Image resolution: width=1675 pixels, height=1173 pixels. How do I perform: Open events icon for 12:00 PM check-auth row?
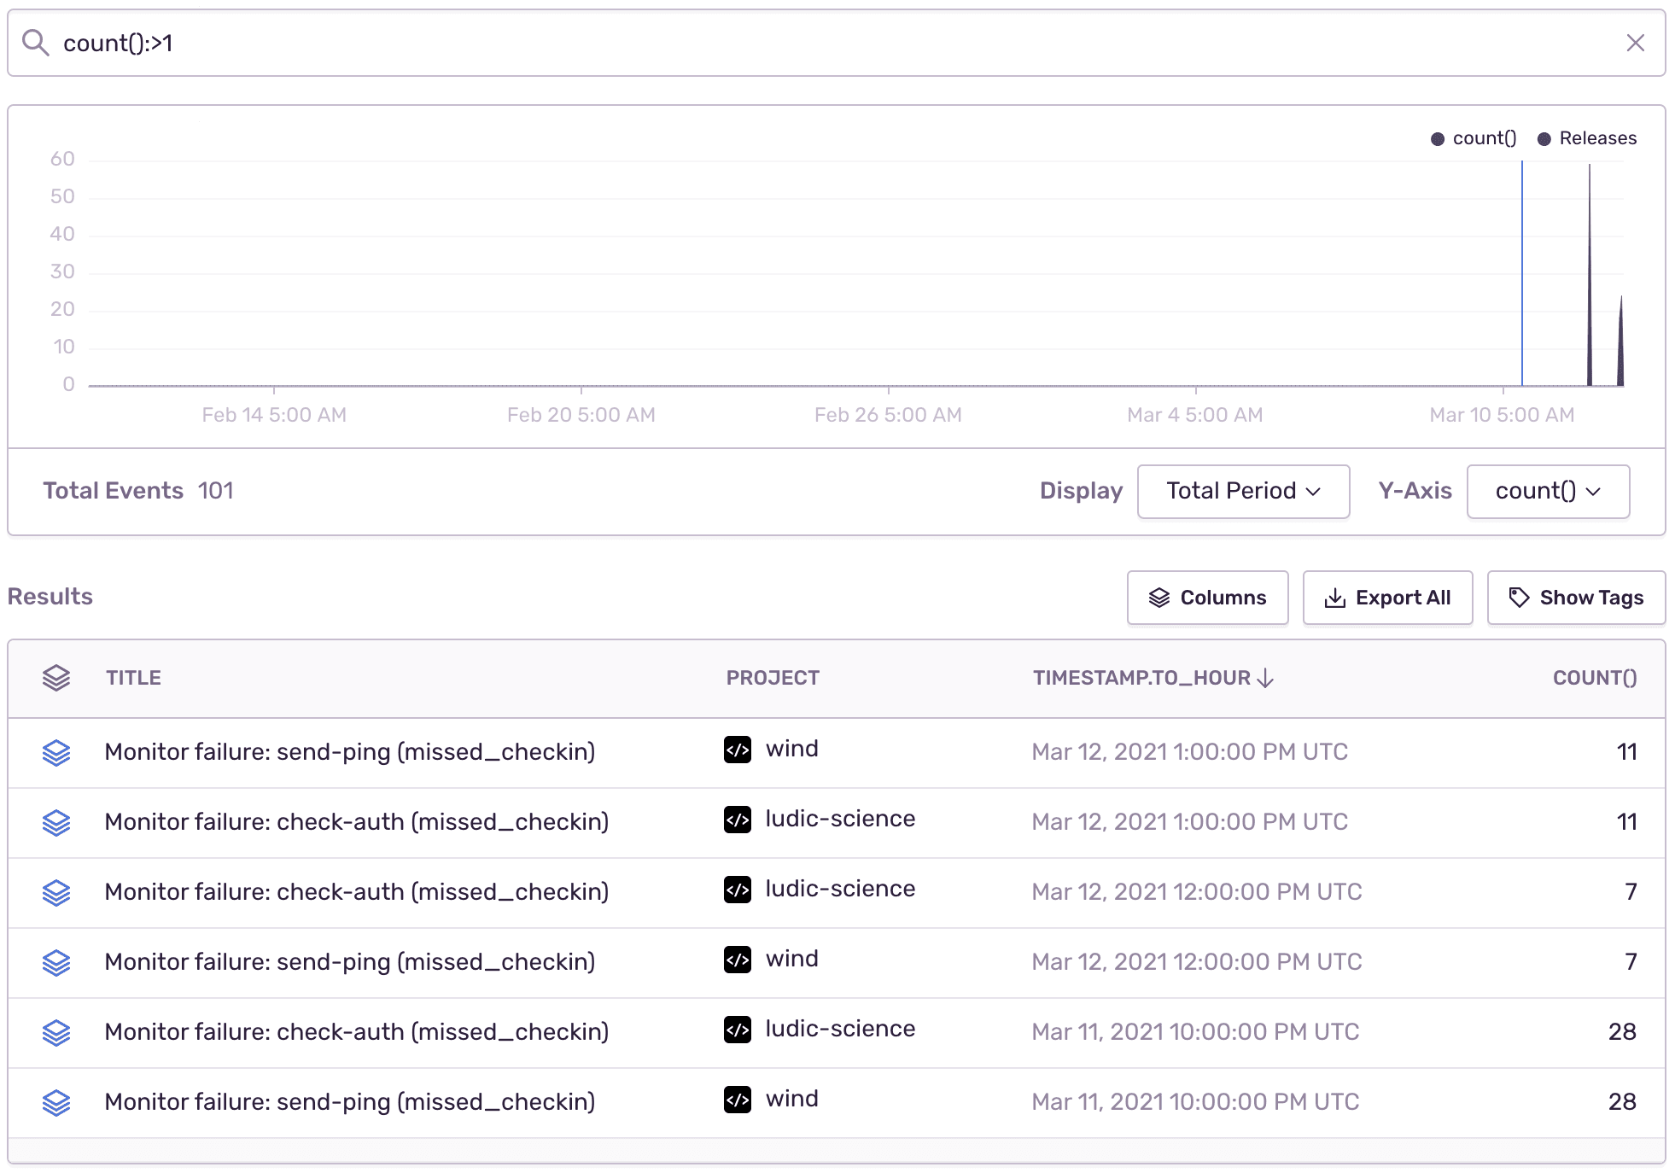coord(56,892)
